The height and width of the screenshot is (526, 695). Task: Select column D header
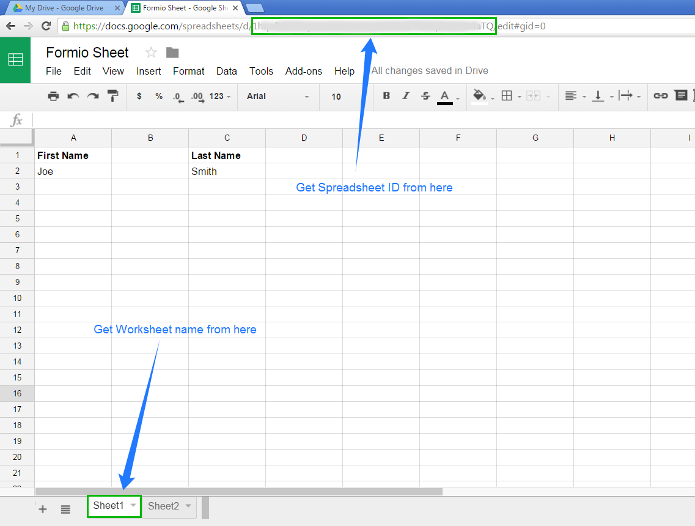(x=304, y=138)
